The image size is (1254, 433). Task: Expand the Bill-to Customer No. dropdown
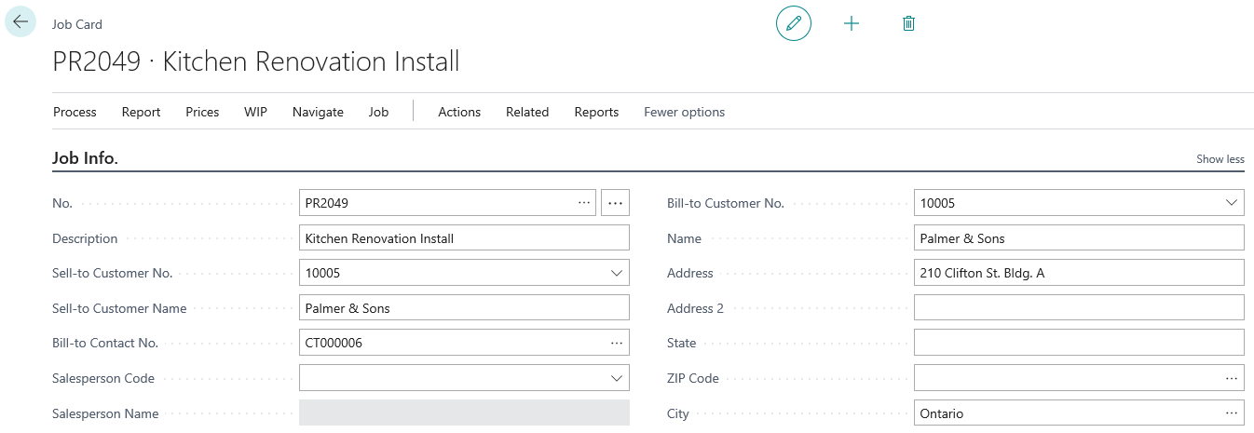coord(1231,203)
